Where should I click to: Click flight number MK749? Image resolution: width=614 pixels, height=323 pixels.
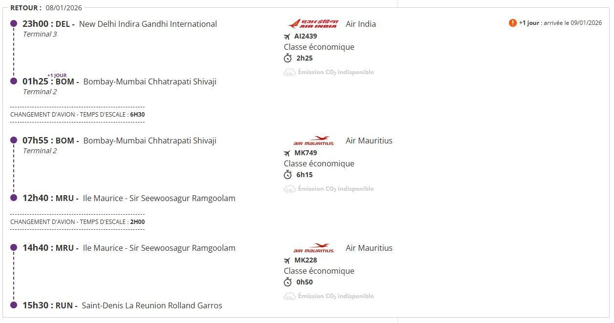[x=305, y=153]
